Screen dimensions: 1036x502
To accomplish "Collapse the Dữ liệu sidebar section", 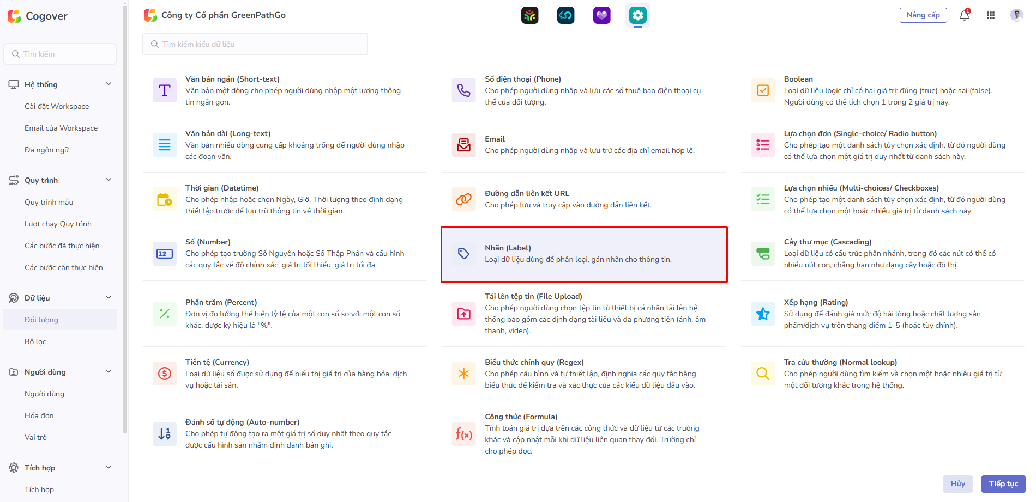I will click(109, 297).
